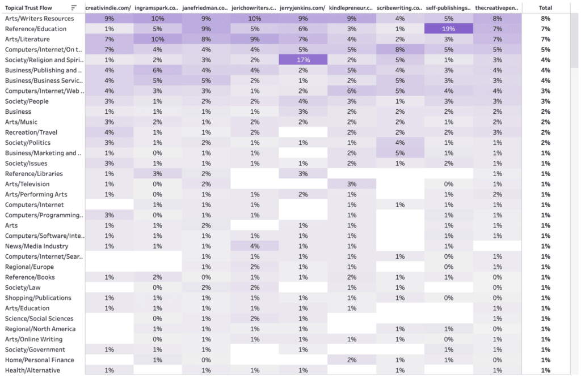
Task: Click the janefriedman.com column header
Action: tap(205, 8)
